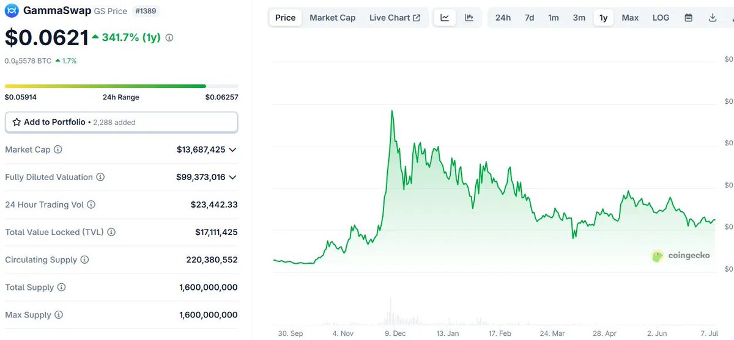Open the Live Chart tab

point(395,18)
